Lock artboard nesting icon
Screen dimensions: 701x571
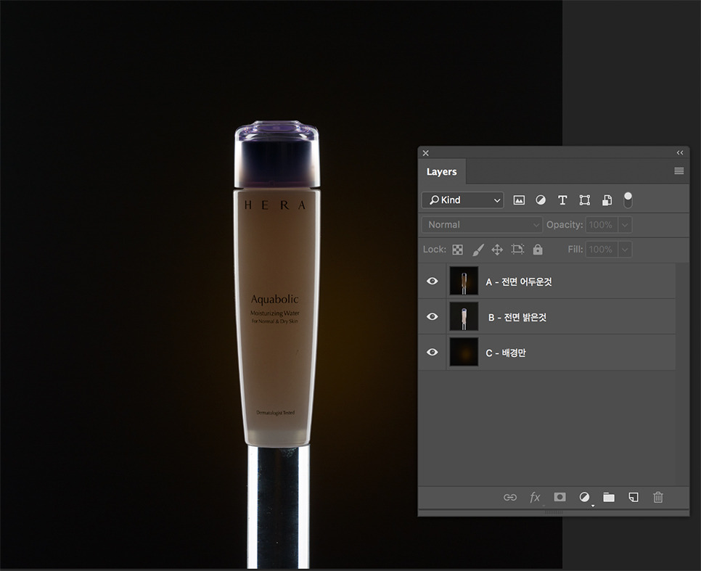[x=517, y=249]
